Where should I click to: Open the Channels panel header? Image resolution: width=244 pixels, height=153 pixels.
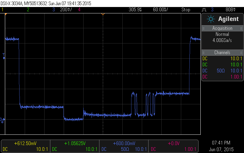tap(222, 53)
